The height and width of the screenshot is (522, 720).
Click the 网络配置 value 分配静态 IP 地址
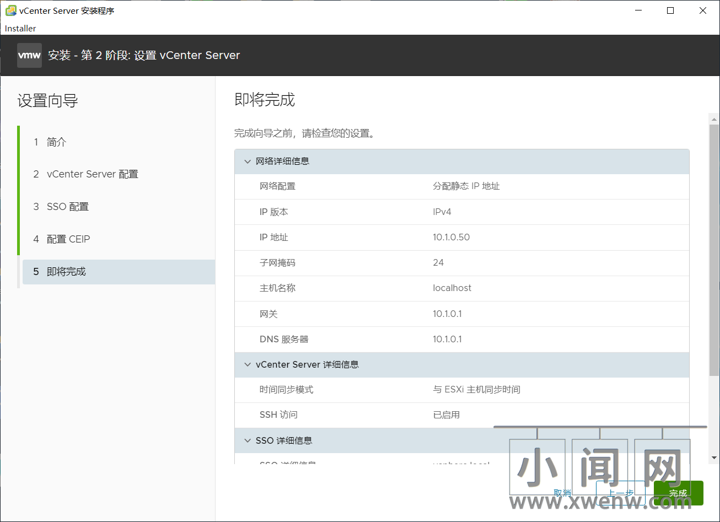tap(466, 186)
